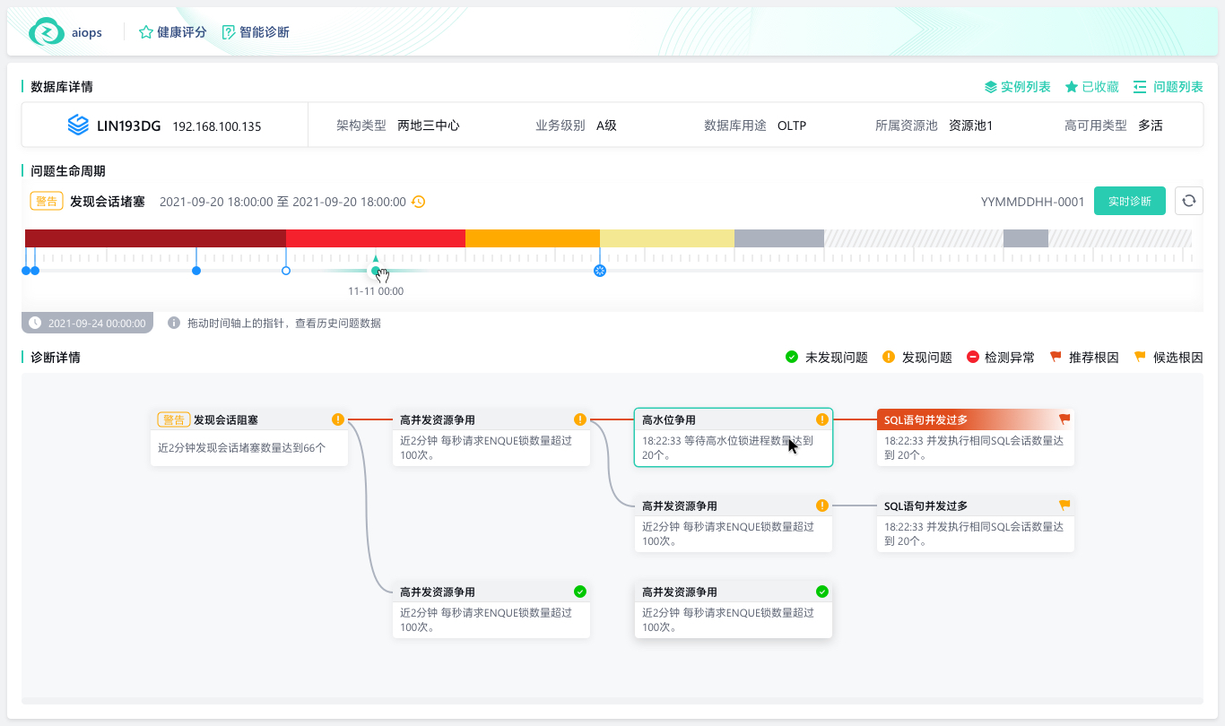The height and width of the screenshot is (726, 1225).
Task: Click the question icon beside 智能诊断
Action: coord(229,32)
